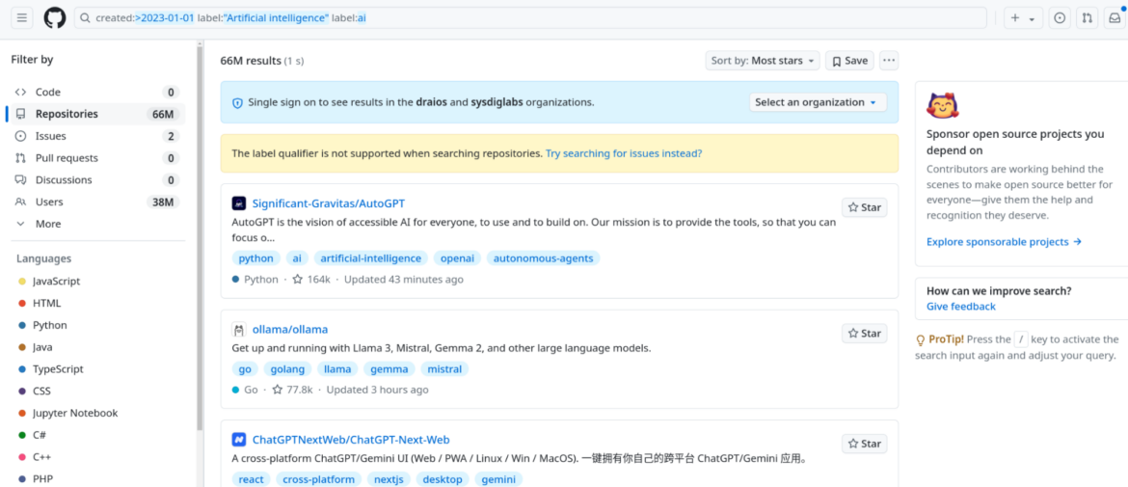Open Pull requests via the header icon
This screenshot has width=1128, height=487.
tap(1087, 18)
